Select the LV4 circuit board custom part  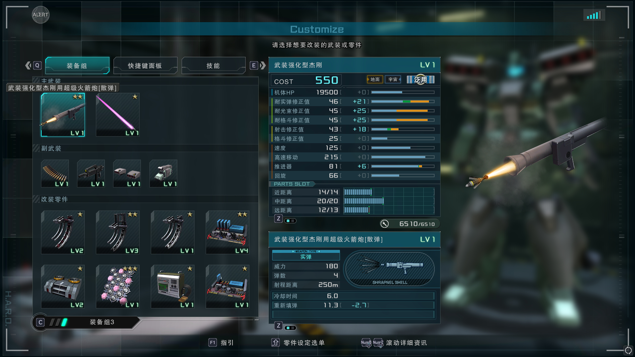click(x=228, y=232)
